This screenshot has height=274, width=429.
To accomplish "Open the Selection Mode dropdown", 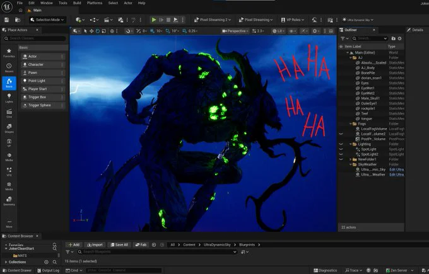I will click(47, 20).
